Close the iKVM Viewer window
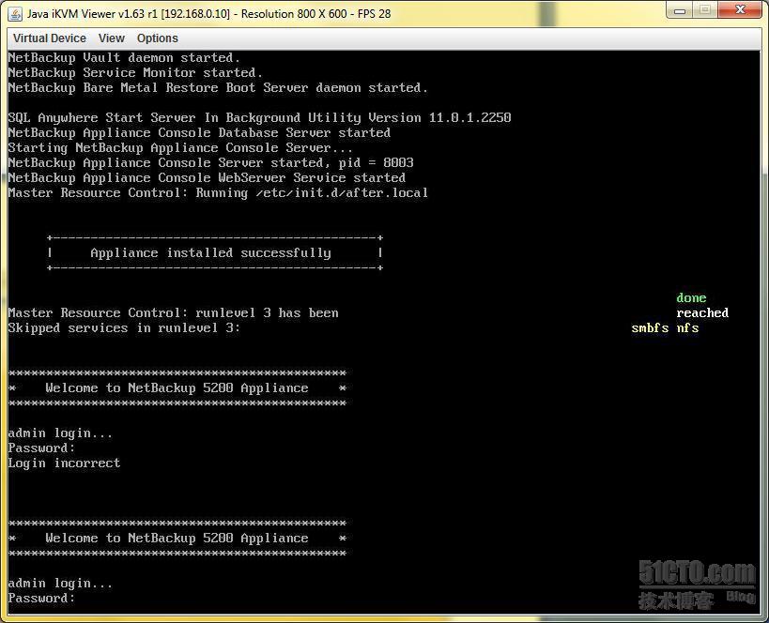This screenshot has width=769, height=623. (741, 10)
